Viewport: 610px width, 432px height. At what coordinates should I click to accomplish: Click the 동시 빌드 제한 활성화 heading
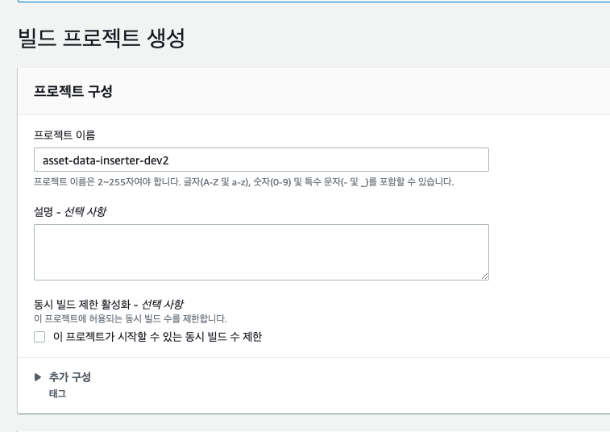[x=84, y=304]
